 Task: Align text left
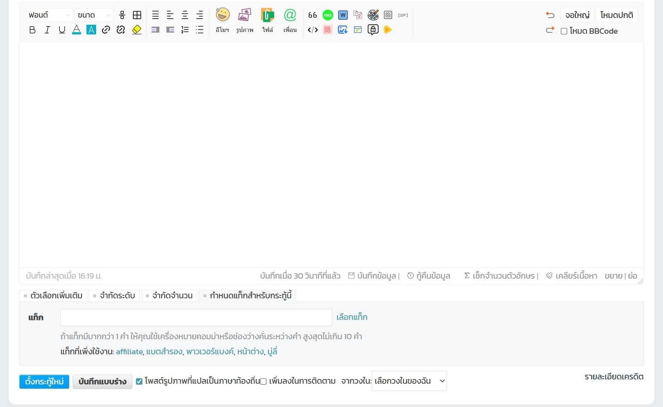coord(170,15)
